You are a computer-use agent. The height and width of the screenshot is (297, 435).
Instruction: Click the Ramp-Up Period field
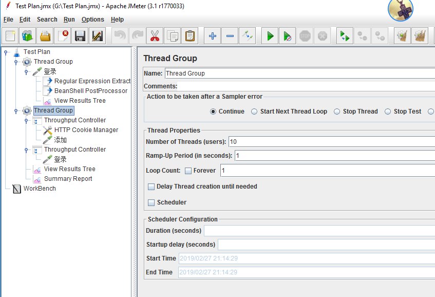pyautogui.click(x=335, y=156)
